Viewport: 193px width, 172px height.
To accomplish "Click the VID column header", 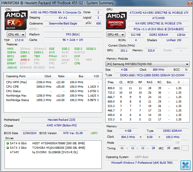I will click(x=93, y=76).
